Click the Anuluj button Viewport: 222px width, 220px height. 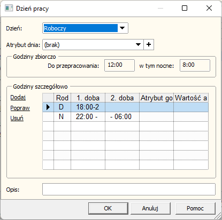tap(150, 208)
